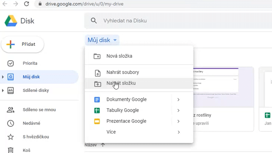Toggle the sort direction arrow beside Název
This screenshot has height=153, width=272.
pyautogui.click(x=103, y=145)
